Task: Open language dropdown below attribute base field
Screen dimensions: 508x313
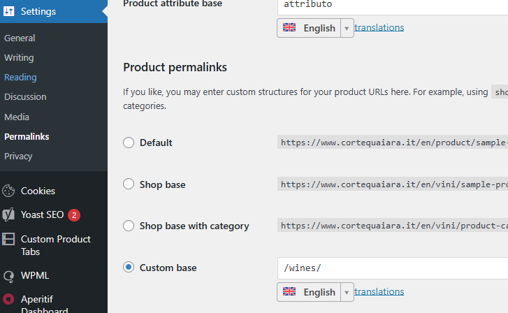Action: (x=347, y=28)
